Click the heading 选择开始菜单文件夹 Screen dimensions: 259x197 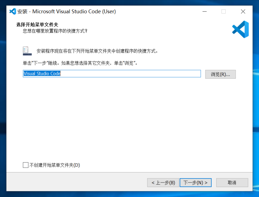(37, 25)
